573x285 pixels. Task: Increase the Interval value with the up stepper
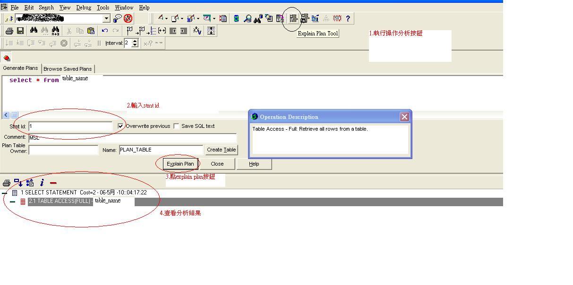134,41
